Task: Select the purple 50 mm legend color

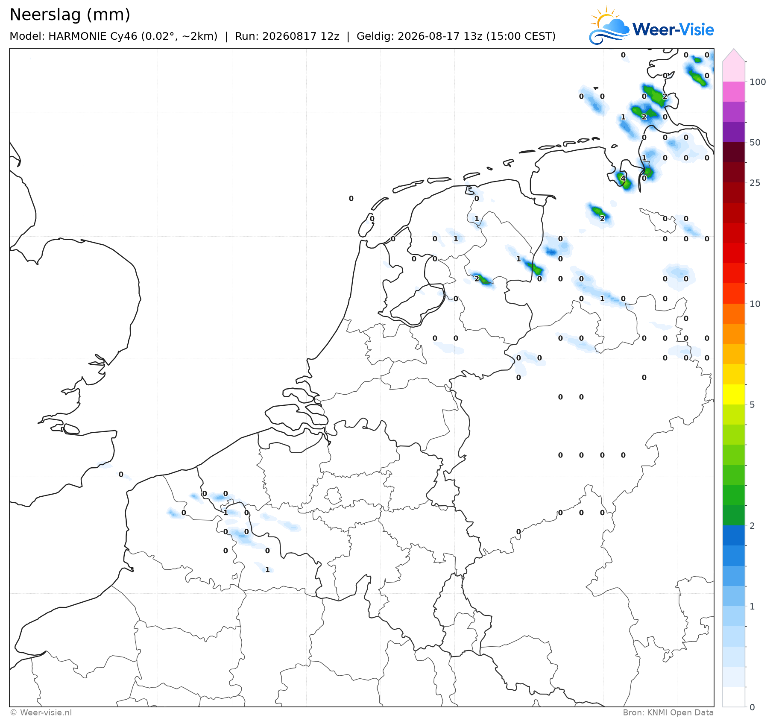Action: [x=734, y=132]
